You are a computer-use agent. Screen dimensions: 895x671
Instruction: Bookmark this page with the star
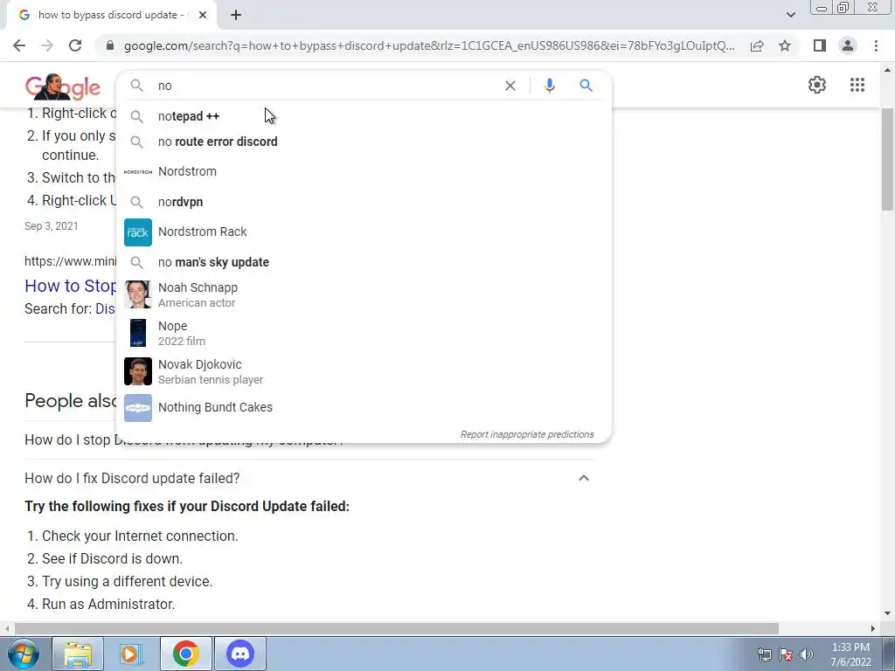click(x=785, y=45)
